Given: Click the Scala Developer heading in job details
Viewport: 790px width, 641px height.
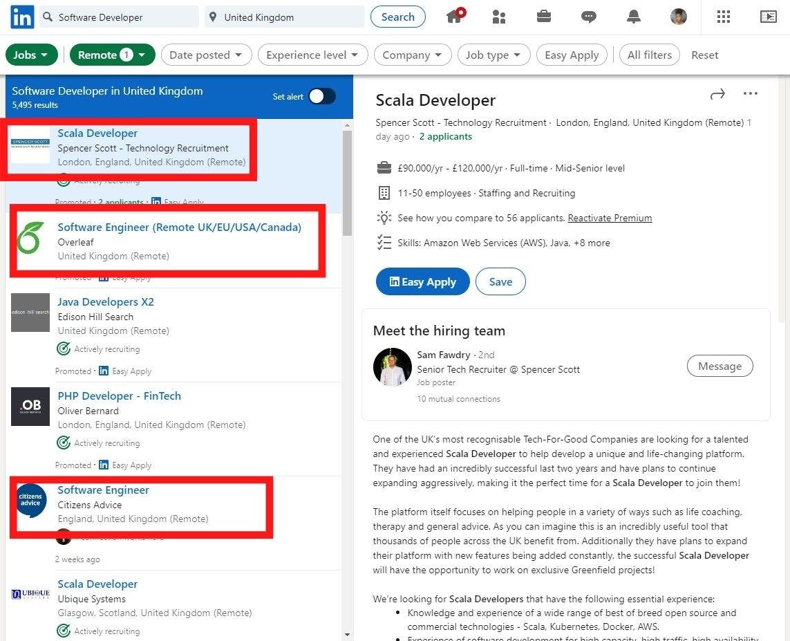Looking at the screenshot, I should tap(436, 100).
